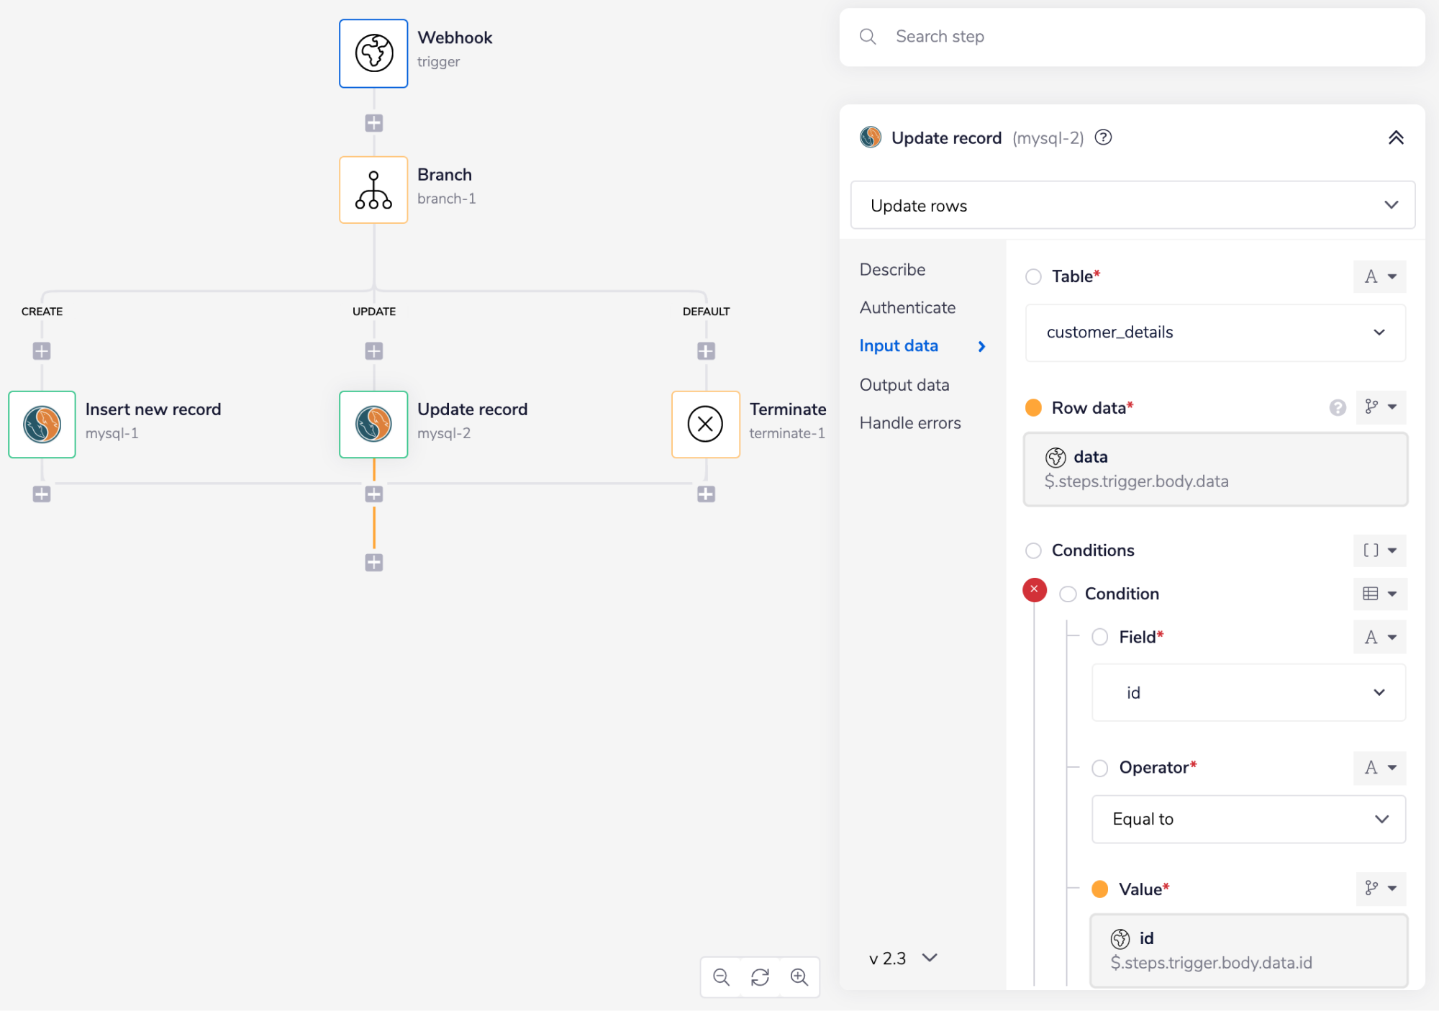
Task: Open the customer_details table dropdown
Action: pos(1215,332)
